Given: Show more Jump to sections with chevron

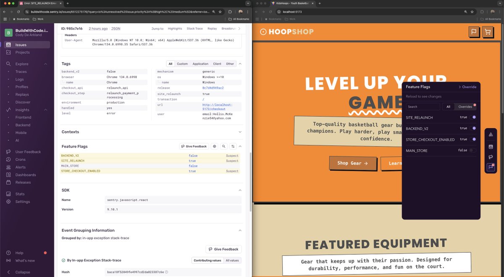Looking at the screenshot, I should (x=239, y=29).
